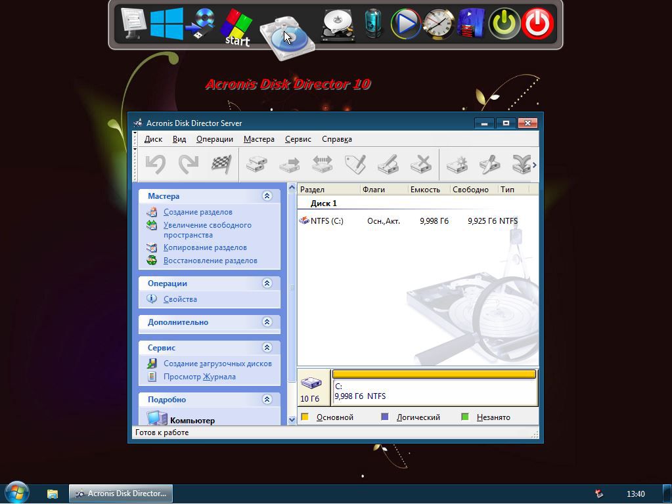Open the Windows Start orb
Screen dimensions: 672x504
(x=16, y=492)
